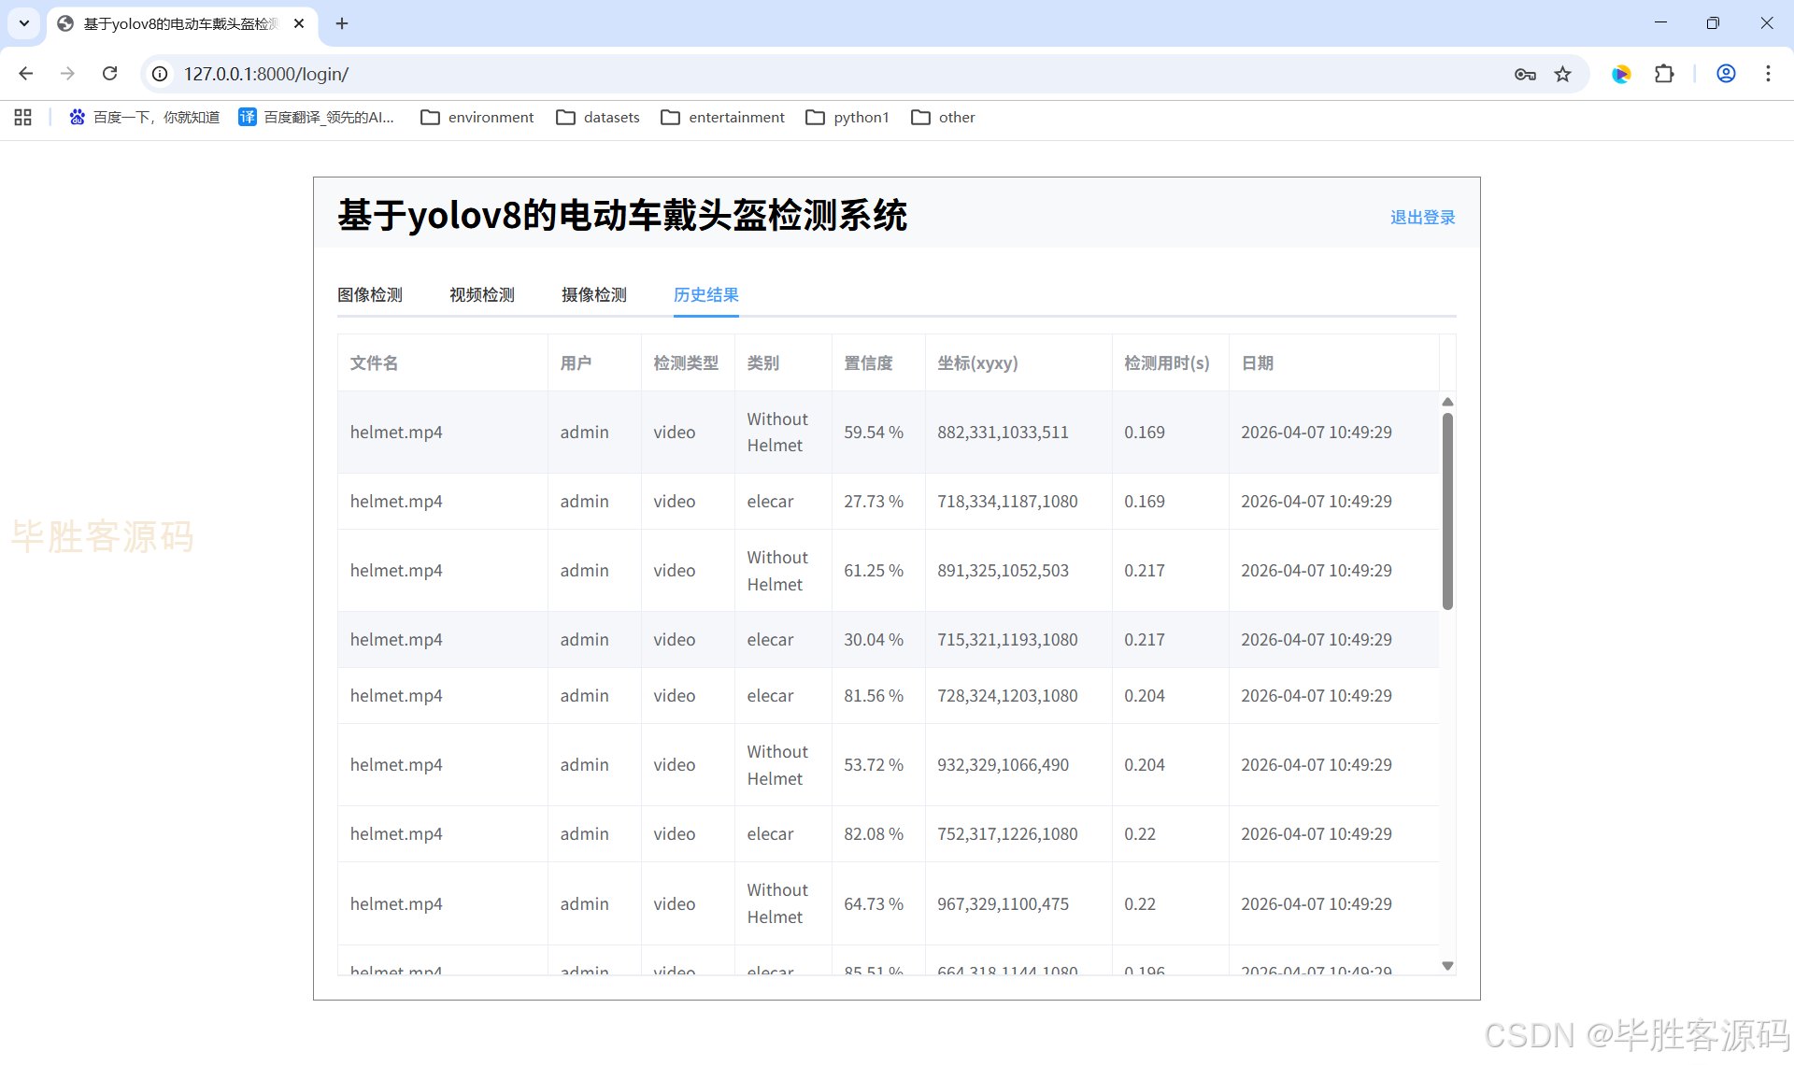The height and width of the screenshot is (1065, 1794).
Task: Switch to the 图像检测 tab
Action: click(x=370, y=295)
